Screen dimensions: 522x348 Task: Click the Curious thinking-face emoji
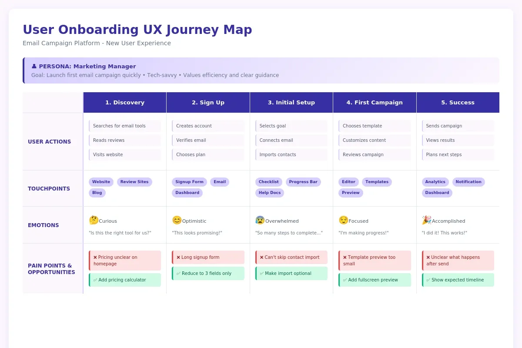pyautogui.click(x=94, y=221)
